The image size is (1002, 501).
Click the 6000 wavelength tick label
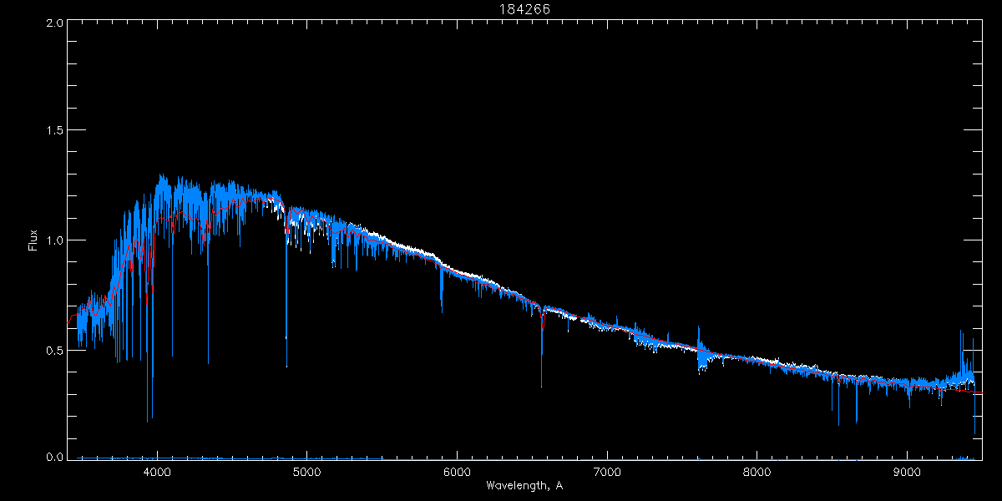click(458, 471)
